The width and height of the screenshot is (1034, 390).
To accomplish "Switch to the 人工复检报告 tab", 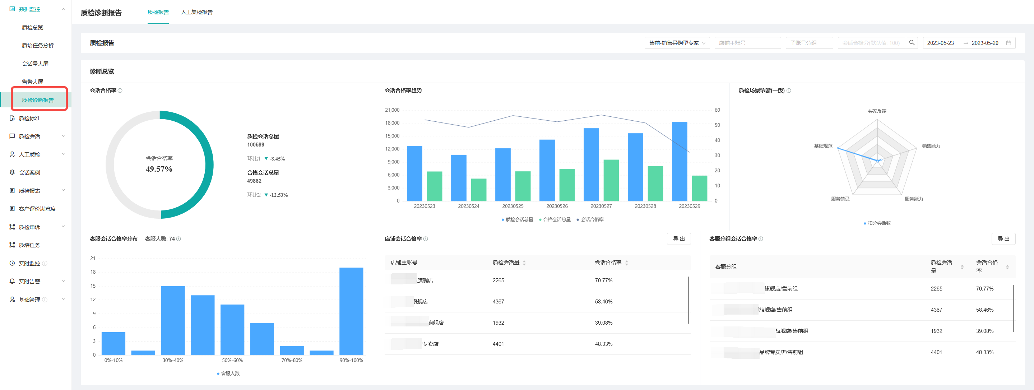I will (197, 12).
